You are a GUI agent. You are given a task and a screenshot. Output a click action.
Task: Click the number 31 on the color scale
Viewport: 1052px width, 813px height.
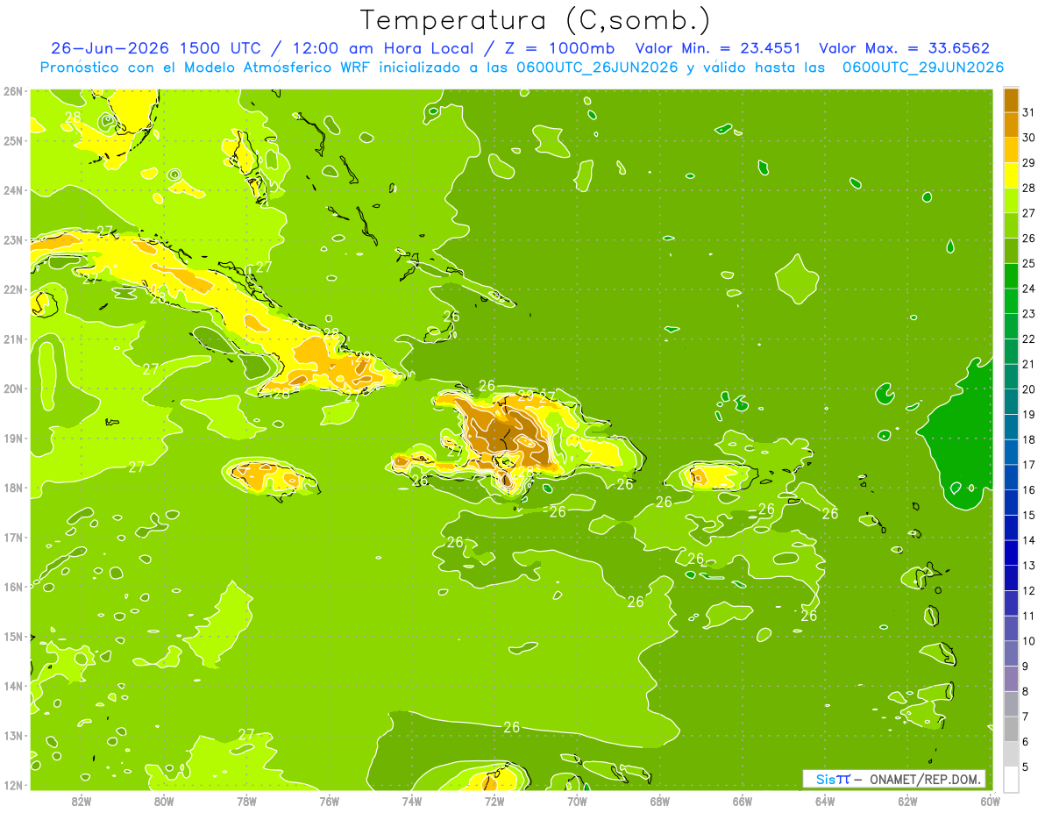1028,111
